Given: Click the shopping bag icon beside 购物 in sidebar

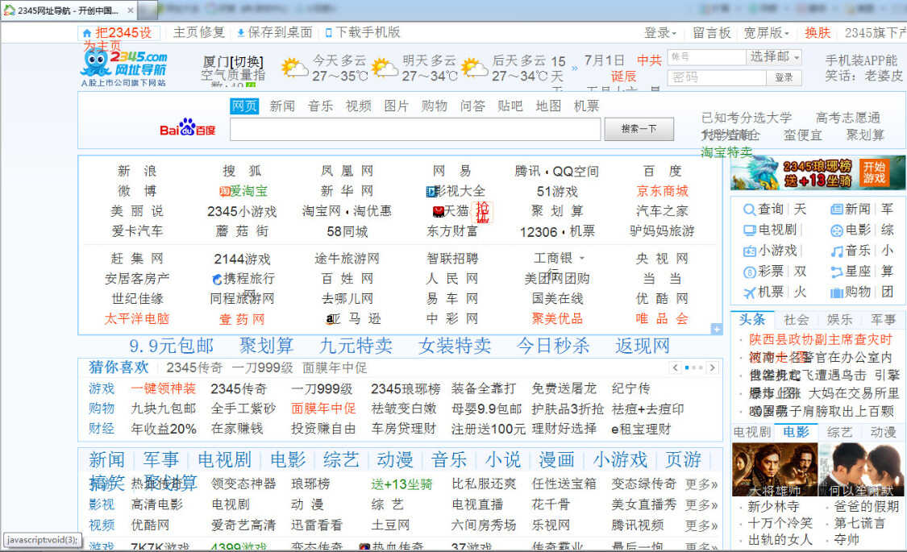Looking at the screenshot, I should coord(836,293).
